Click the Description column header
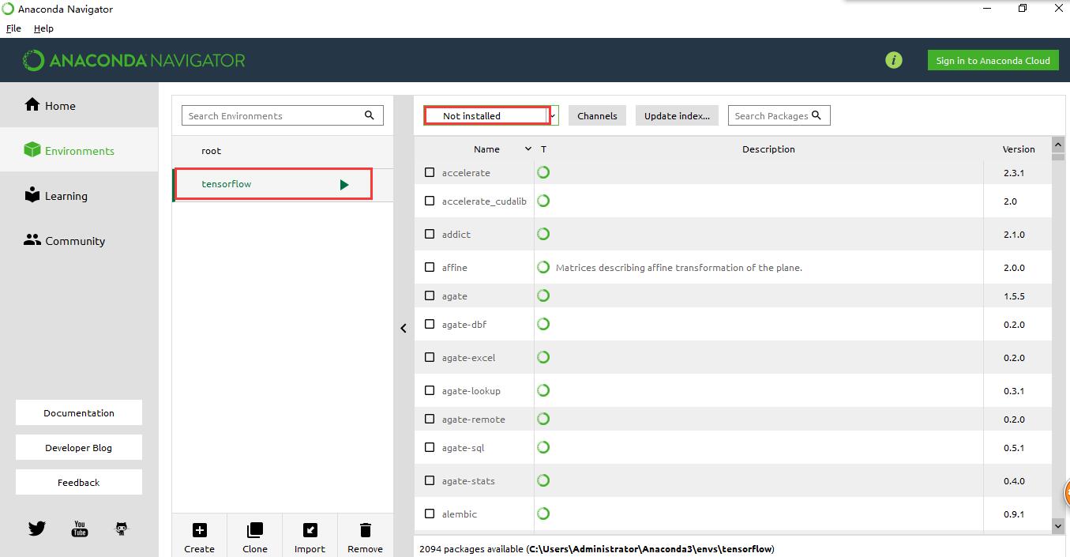This screenshot has height=557, width=1070. pos(768,149)
